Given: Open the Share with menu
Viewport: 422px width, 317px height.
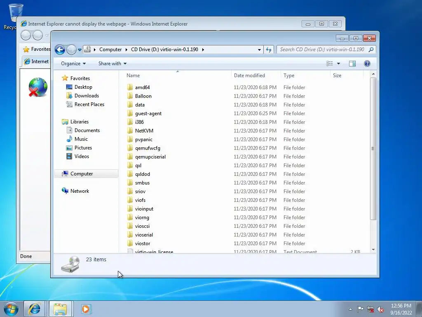Looking at the screenshot, I should click(x=112, y=64).
